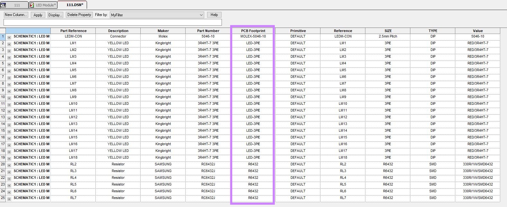
Task: Click the 111 tab schematic icon
Action: pyautogui.click(x=3, y=5)
